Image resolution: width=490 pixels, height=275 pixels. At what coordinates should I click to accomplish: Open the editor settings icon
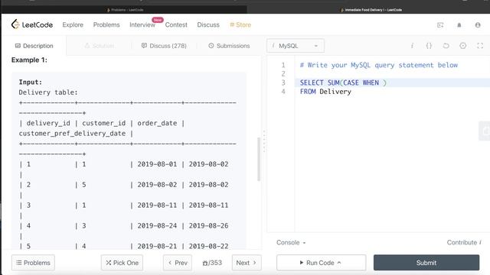[x=462, y=46]
